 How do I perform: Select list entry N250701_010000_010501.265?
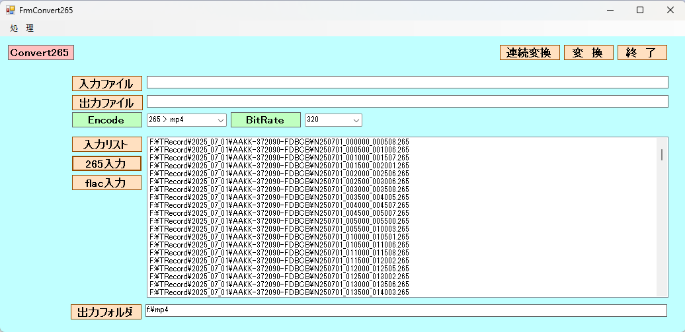(279, 237)
